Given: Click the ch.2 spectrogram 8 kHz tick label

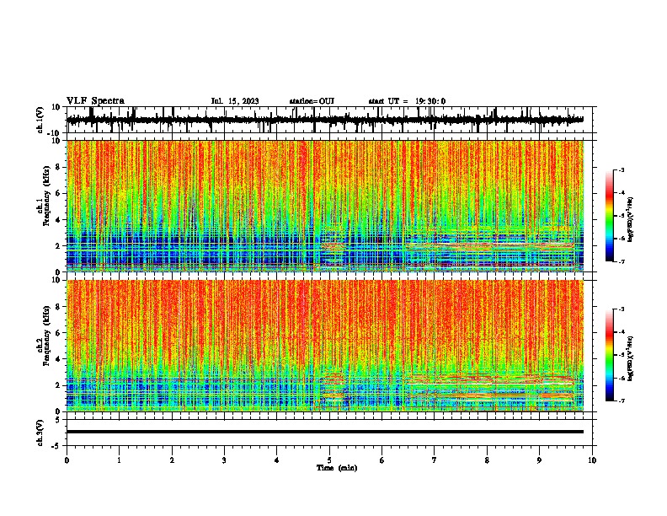Looking at the screenshot, I should 58,307.
